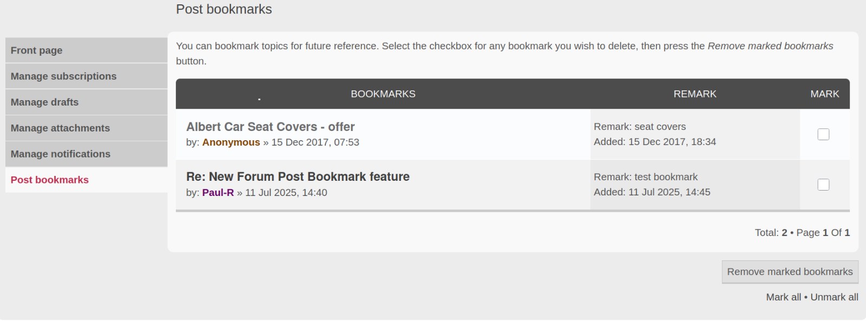866x321 pixels.
Task: Open the Front page sidebar tab
Action: tap(86, 50)
